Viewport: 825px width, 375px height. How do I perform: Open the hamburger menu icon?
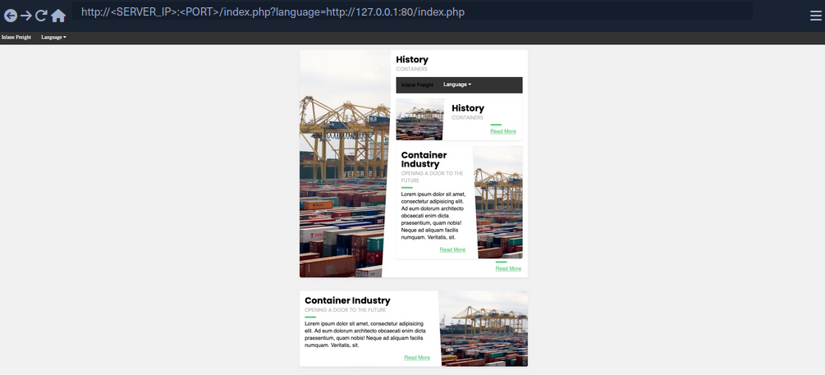coord(815,15)
